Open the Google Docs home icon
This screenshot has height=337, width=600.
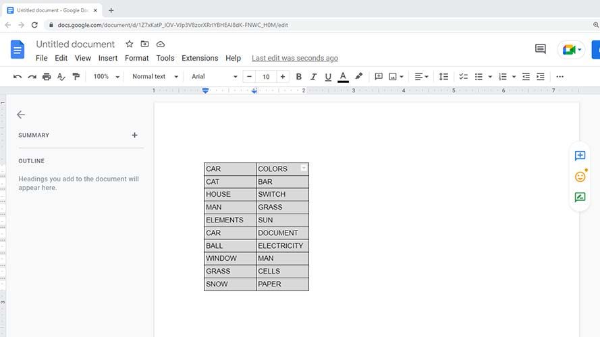click(x=18, y=49)
